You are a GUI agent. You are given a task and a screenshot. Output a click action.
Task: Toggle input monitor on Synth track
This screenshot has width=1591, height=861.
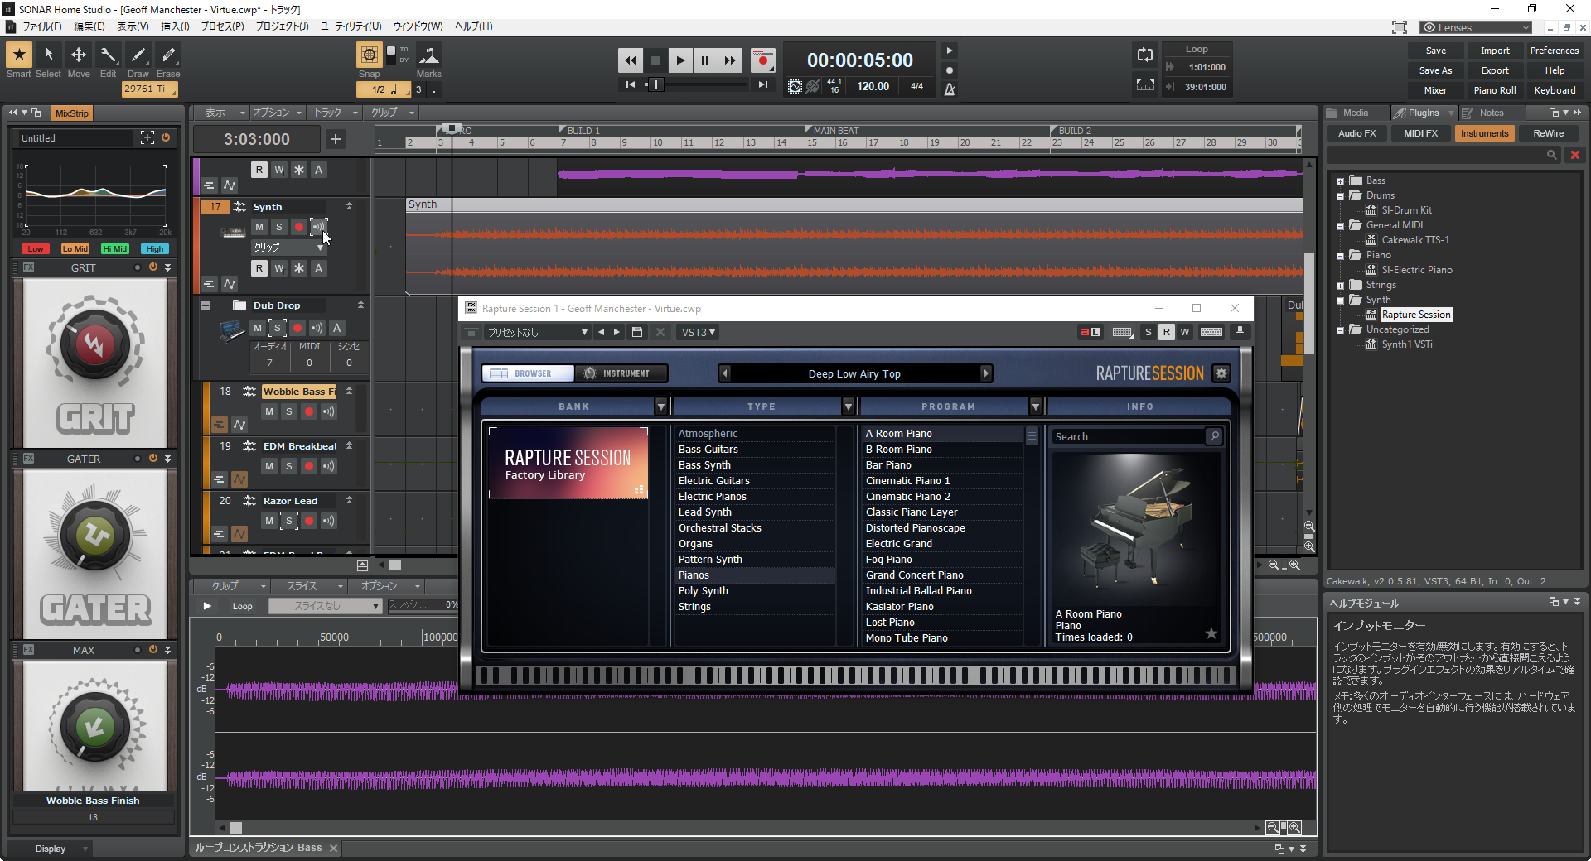(x=318, y=227)
